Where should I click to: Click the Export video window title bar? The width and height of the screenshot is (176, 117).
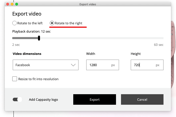88,4
